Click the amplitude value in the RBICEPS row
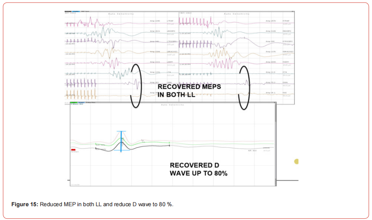Viewport: 372px width, 220px height. 271,31
